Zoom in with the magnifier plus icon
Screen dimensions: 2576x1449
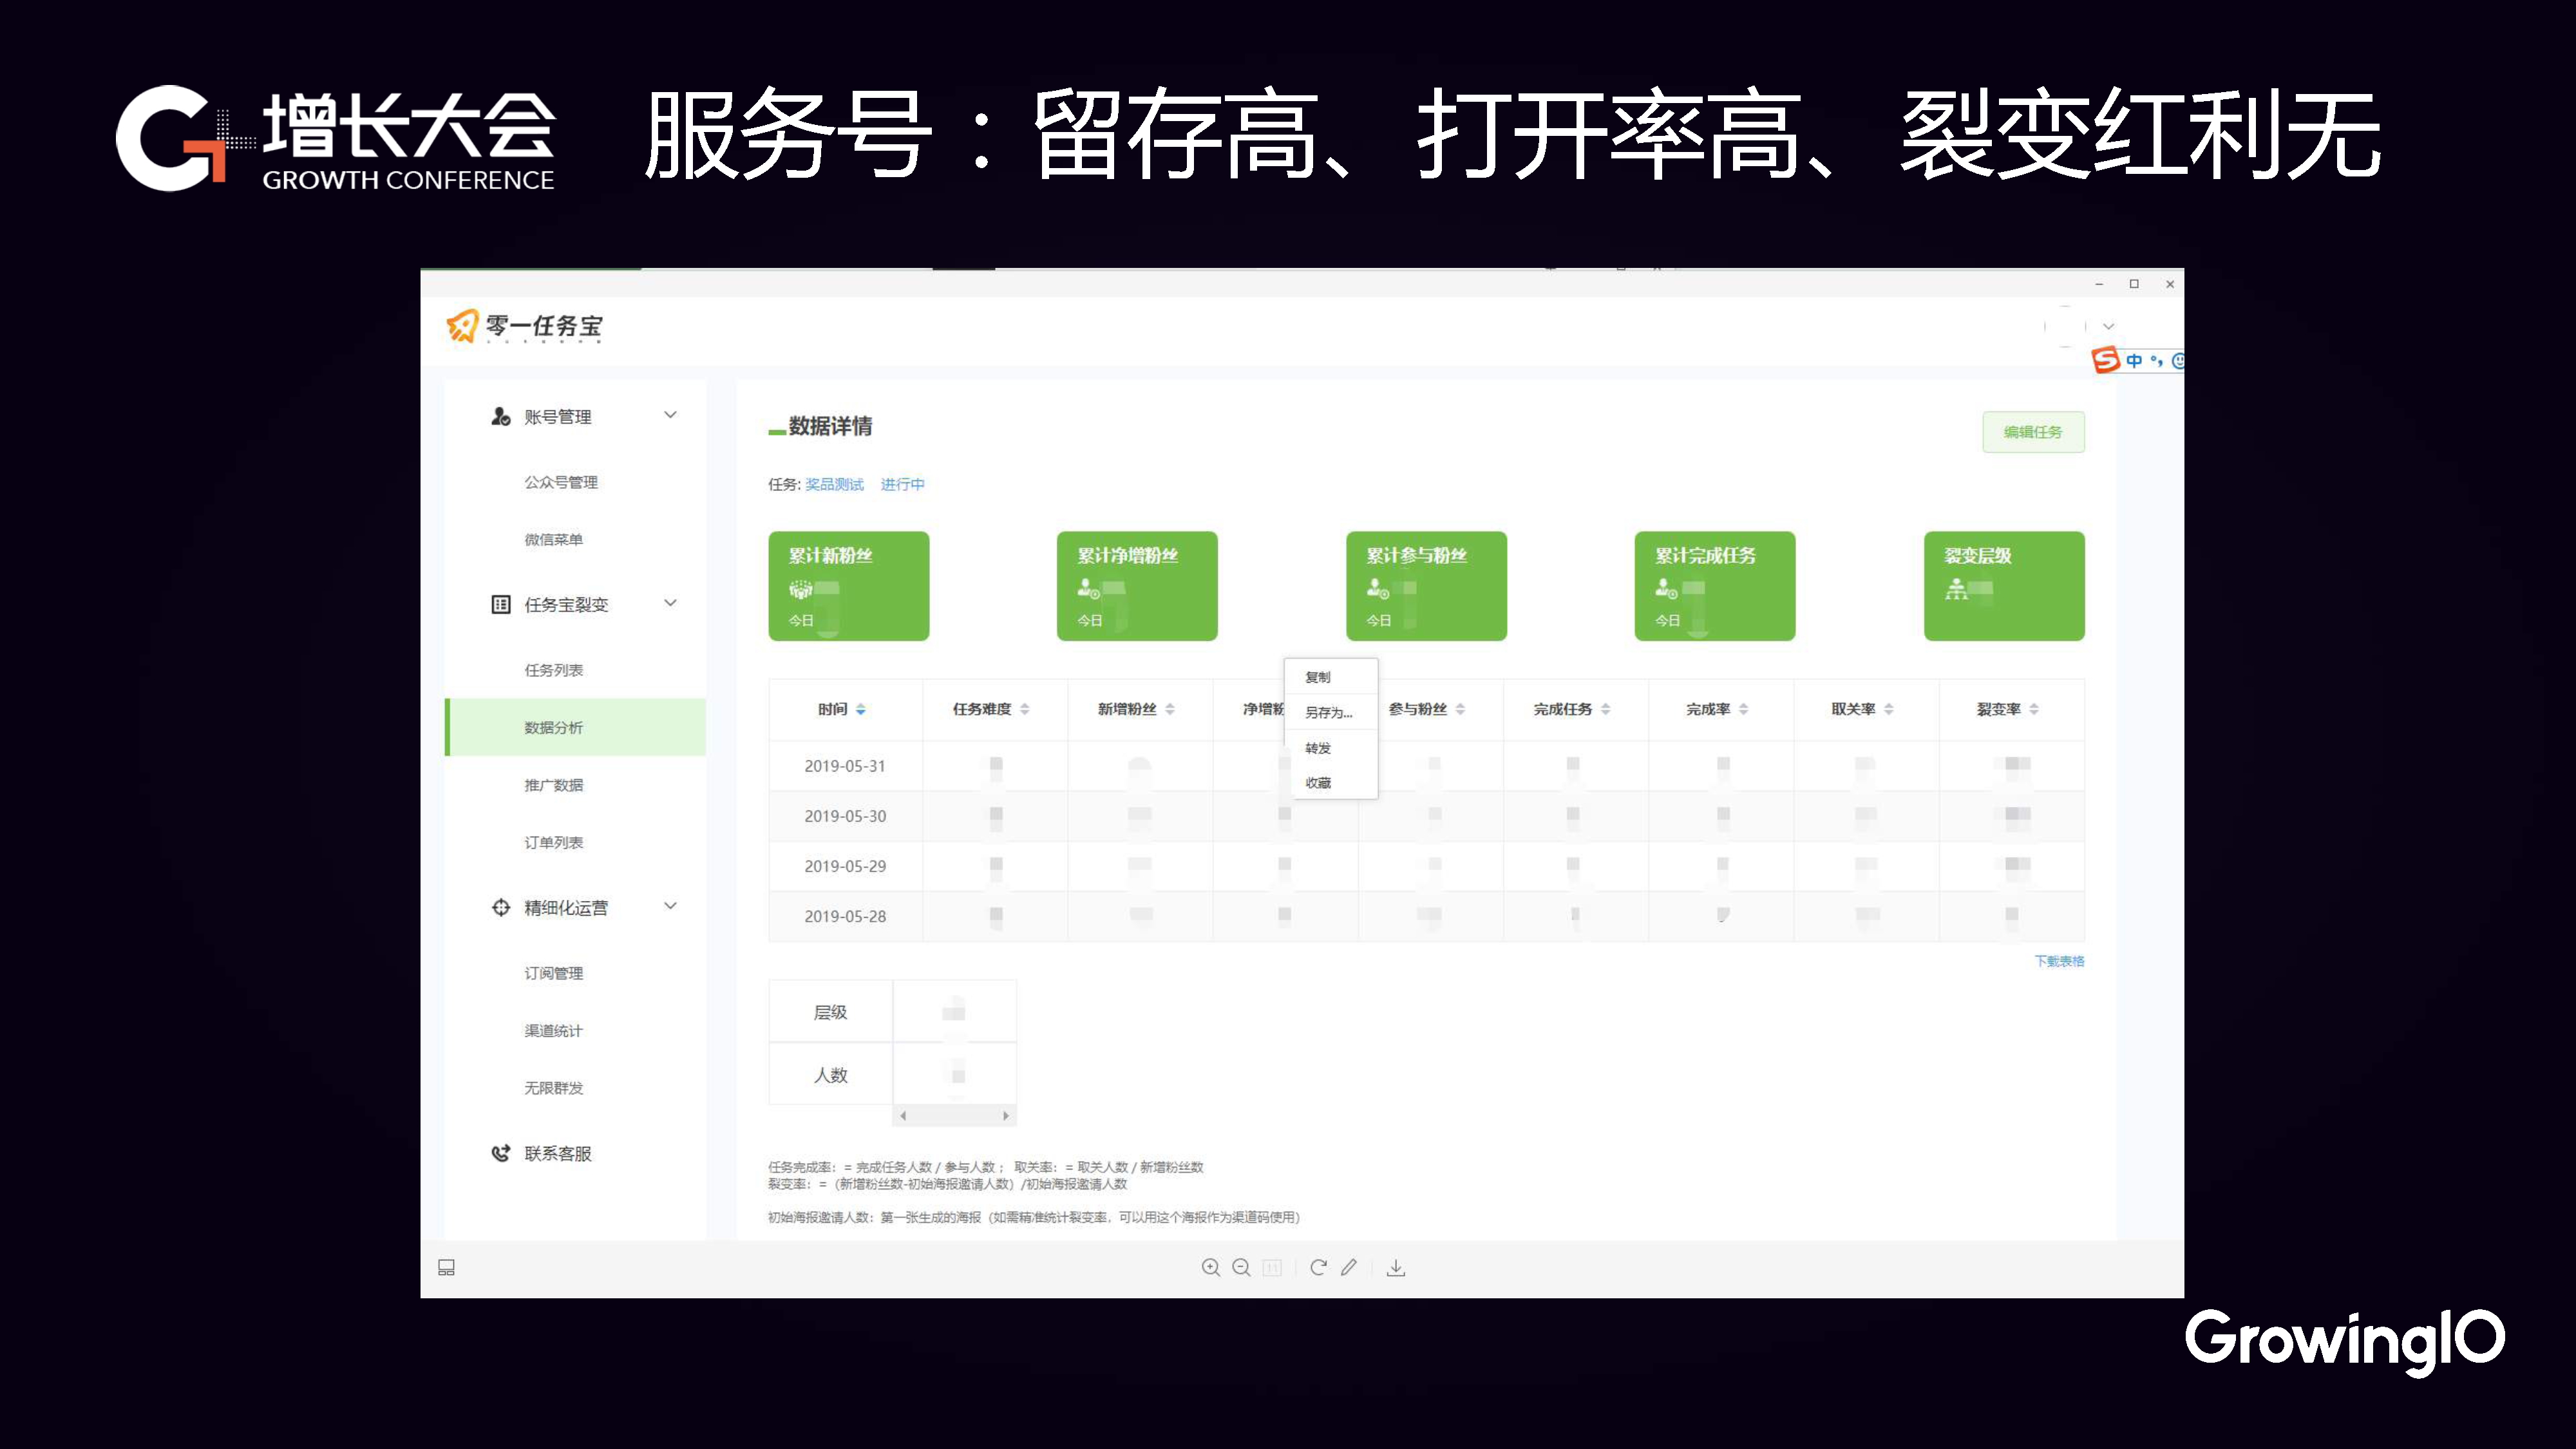(x=1211, y=1267)
